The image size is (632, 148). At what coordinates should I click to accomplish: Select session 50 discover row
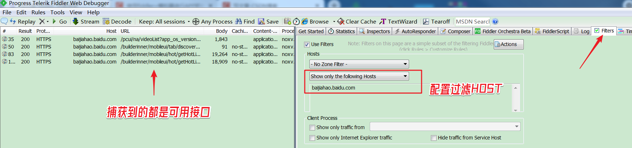point(147,47)
